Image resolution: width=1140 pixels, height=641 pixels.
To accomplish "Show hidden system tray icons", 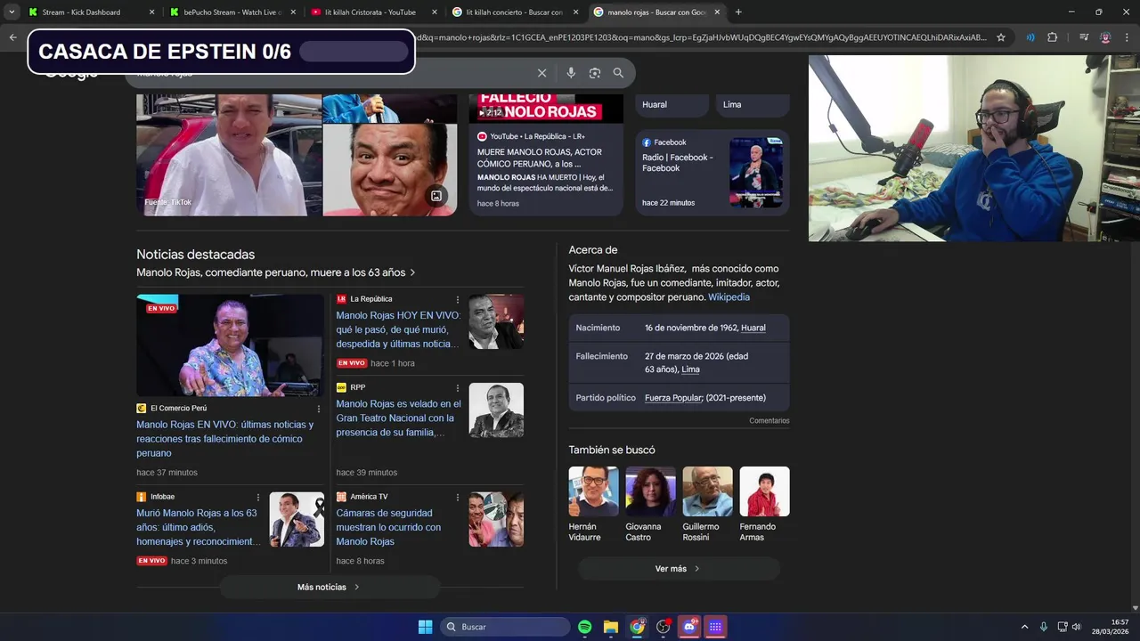I will [x=1024, y=627].
